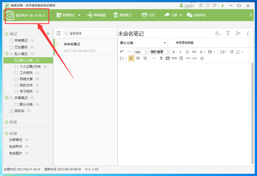Click the undo icon

[x=122, y=52]
